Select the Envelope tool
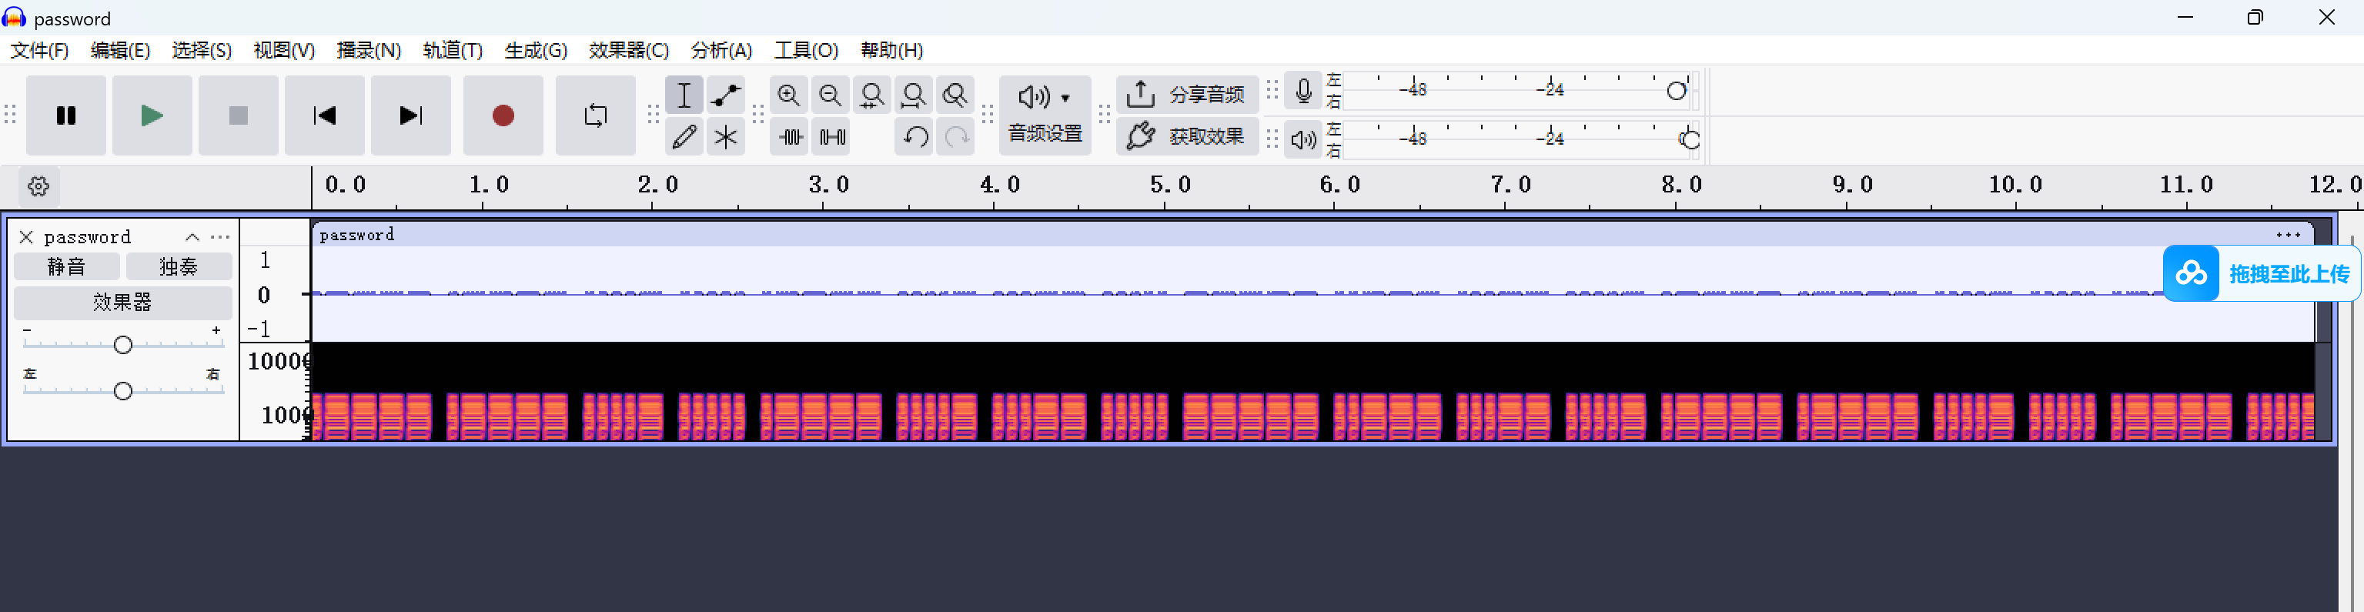The image size is (2364, 612). [x=725, y=95]
